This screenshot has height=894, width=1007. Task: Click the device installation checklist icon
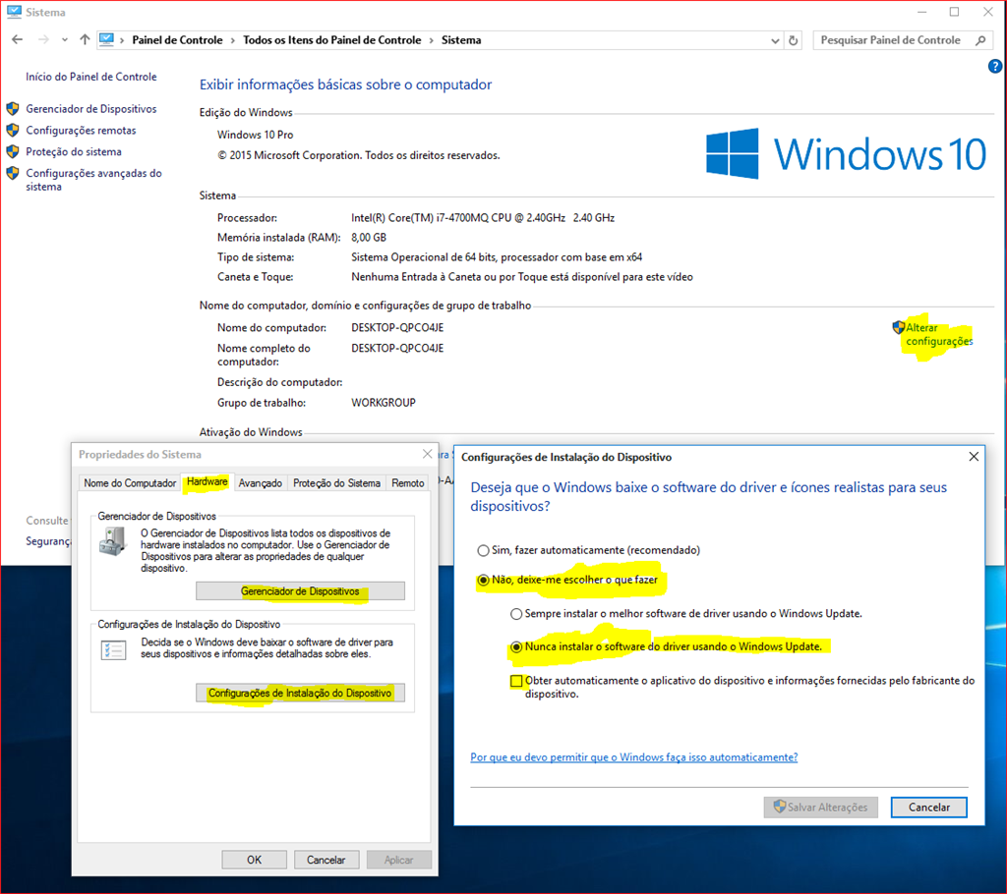click(113, 650)
